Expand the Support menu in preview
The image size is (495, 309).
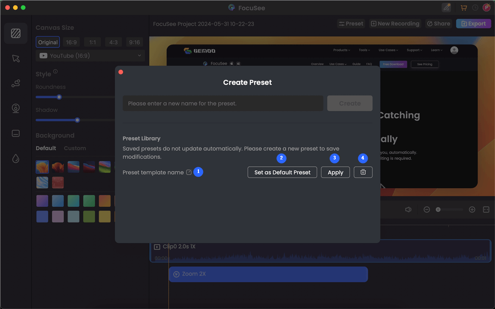(x=414, y=50)
